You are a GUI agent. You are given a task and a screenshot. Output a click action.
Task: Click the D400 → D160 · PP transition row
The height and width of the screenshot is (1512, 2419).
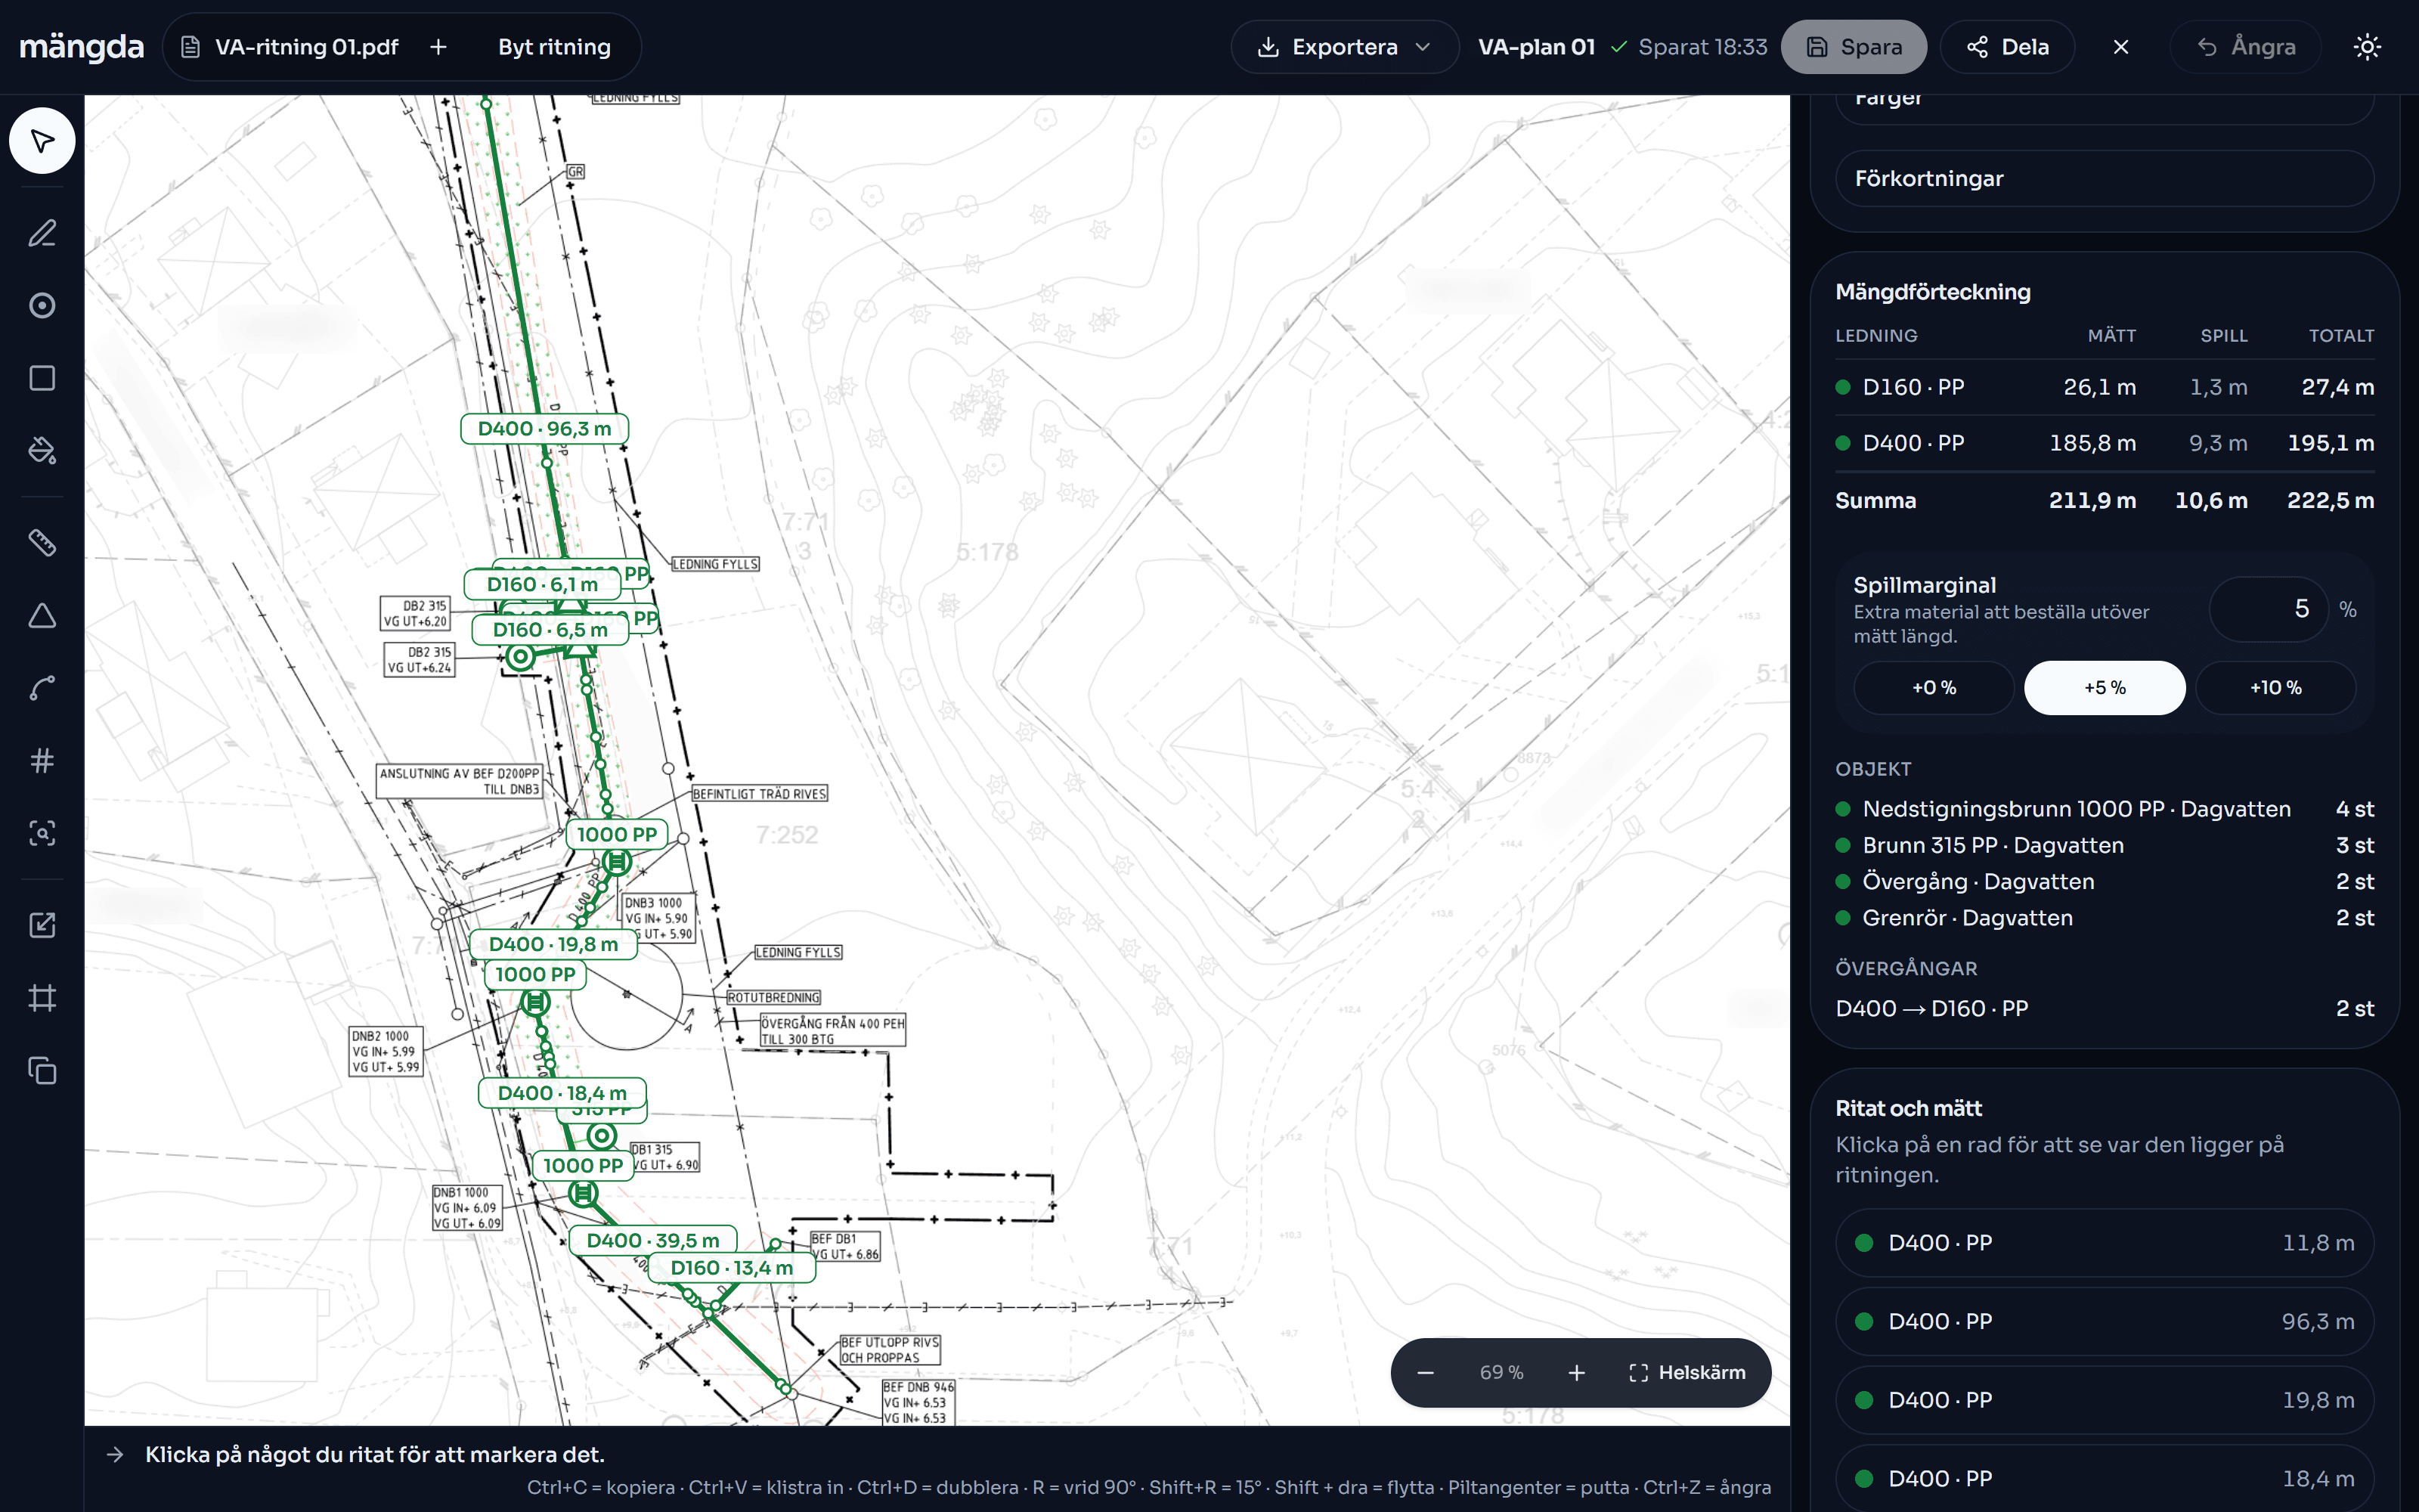[x=2104, y=1008]
